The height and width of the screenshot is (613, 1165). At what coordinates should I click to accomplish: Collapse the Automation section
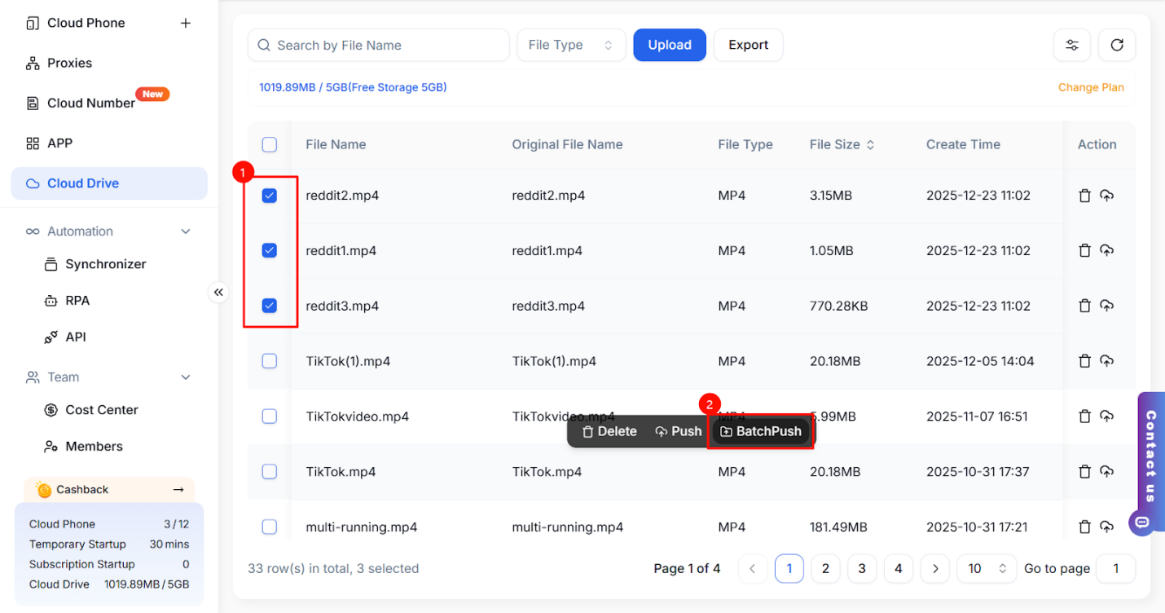coord(186,232)
